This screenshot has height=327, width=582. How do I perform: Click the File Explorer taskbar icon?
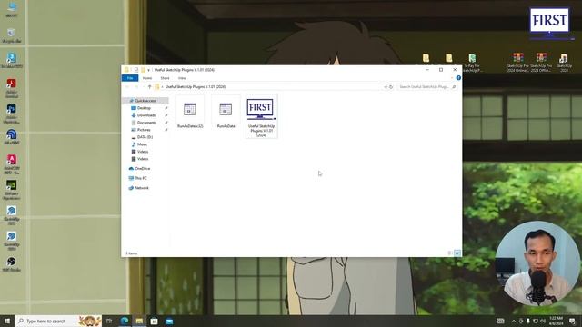139,321
